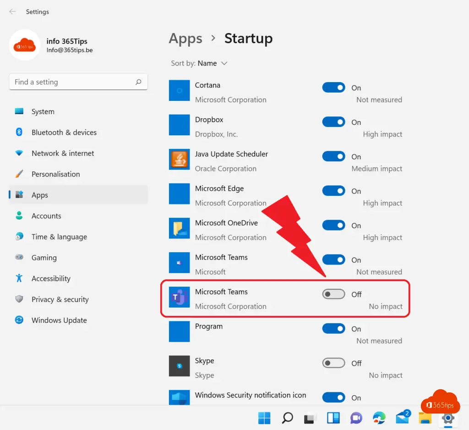Click Apps breadcrumb link in header

[185, 39]
